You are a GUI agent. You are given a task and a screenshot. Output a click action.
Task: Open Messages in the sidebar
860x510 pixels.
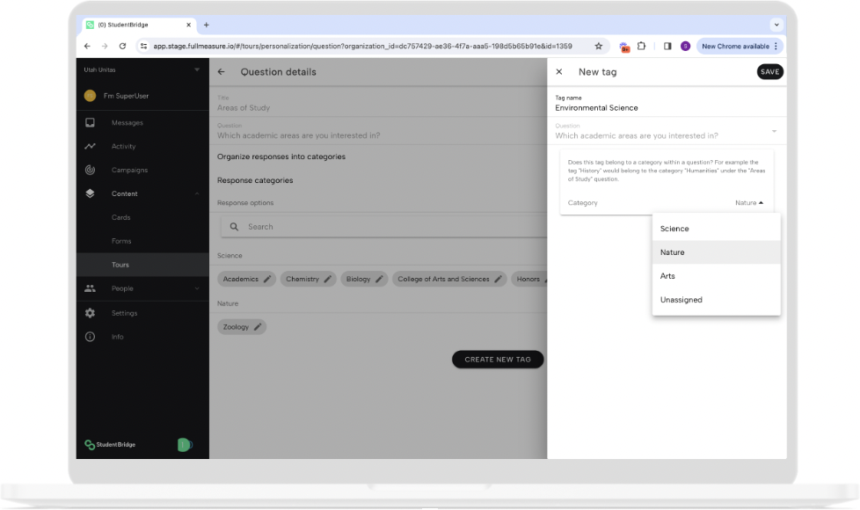click(127, 123)
